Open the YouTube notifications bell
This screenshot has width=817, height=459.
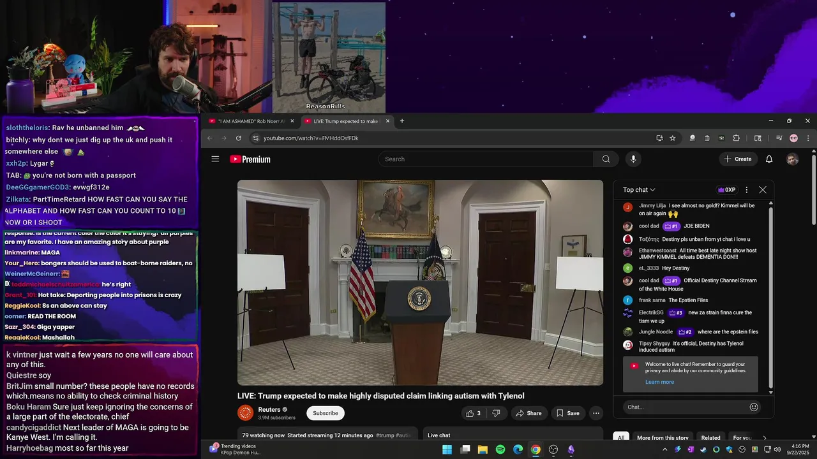click(x=769, y=159)
